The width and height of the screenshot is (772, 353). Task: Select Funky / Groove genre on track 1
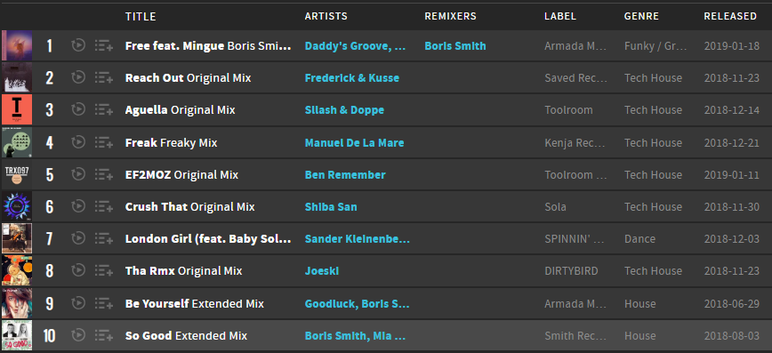pyautogui.click(x=655, y=45)
